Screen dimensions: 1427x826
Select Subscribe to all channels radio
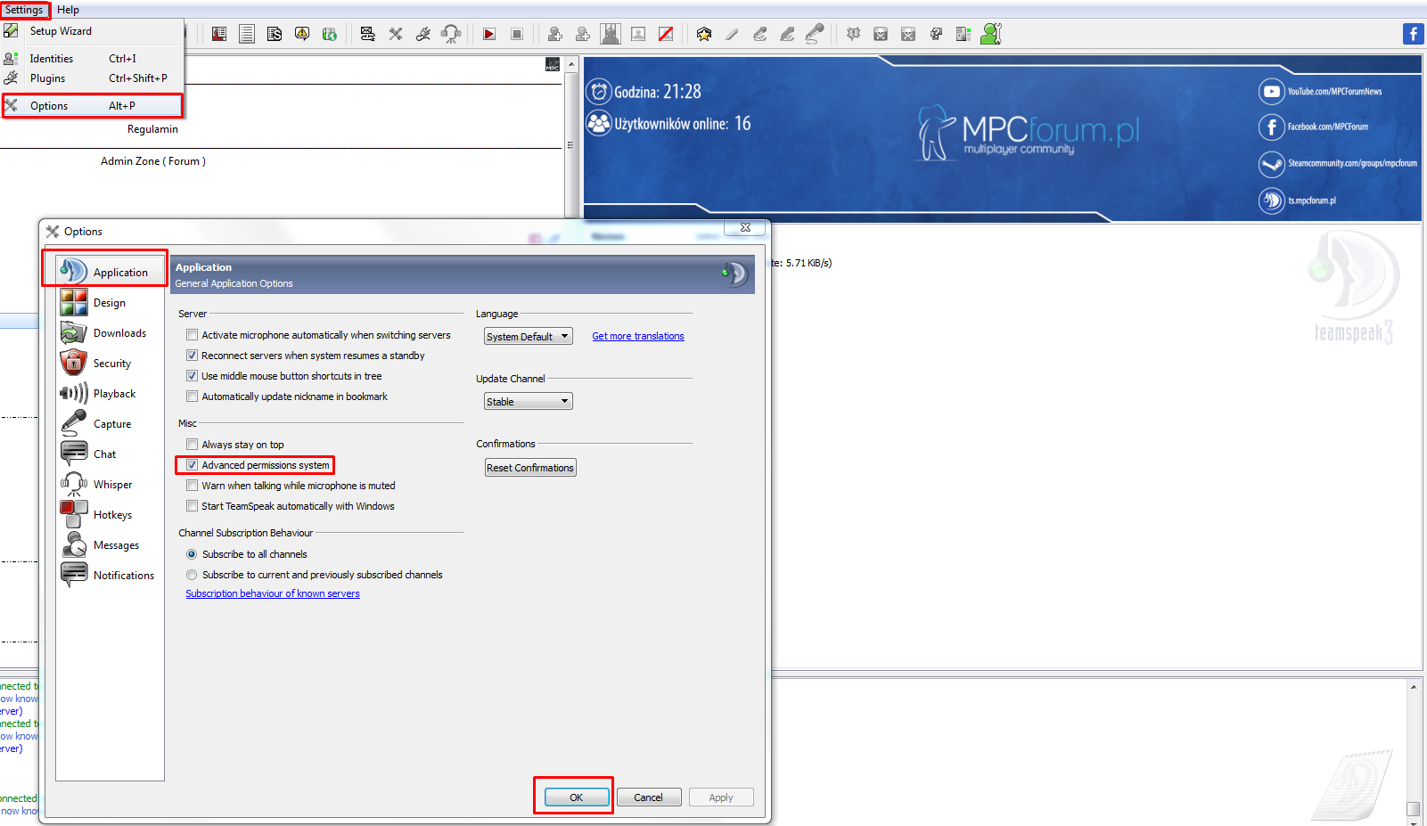click(192, 554)
